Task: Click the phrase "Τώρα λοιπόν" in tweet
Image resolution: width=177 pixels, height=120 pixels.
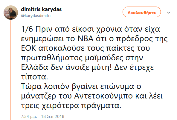Action: tap(45, 87)
